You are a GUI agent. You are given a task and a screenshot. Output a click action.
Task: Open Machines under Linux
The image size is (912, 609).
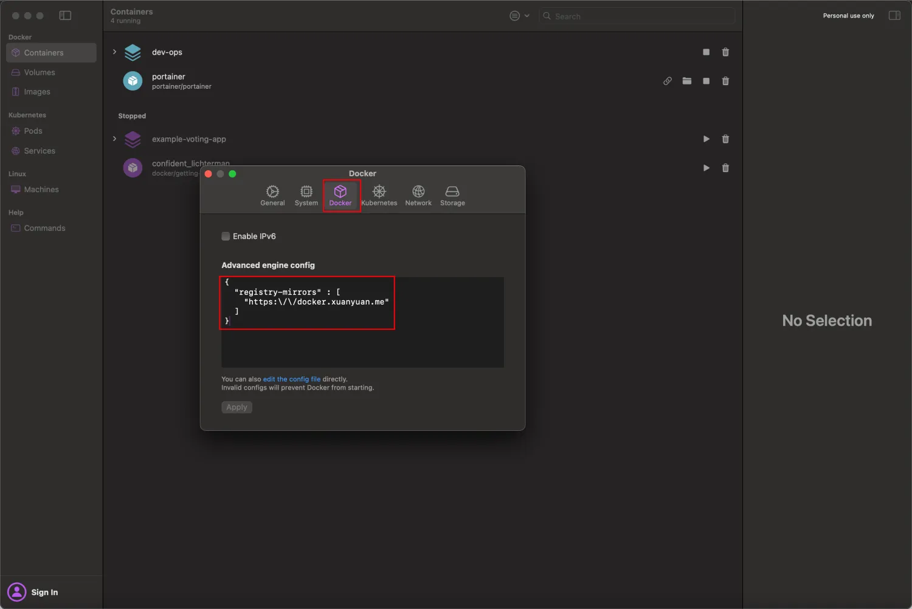click(x=51, y=190)
